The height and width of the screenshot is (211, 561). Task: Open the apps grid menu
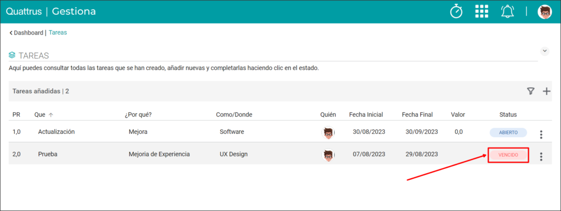point(482,12)
